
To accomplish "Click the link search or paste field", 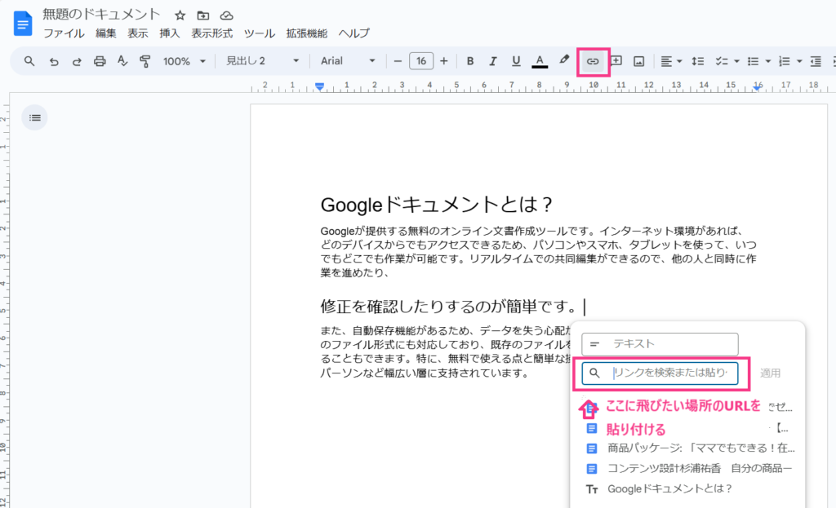I will [674, 373].
